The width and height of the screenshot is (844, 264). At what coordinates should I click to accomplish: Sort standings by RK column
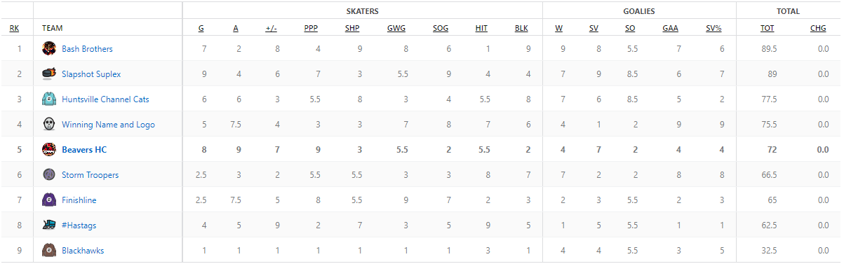(14, 29)
